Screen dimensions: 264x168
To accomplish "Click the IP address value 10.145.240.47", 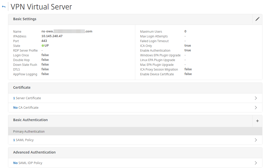I will [52, 36].
